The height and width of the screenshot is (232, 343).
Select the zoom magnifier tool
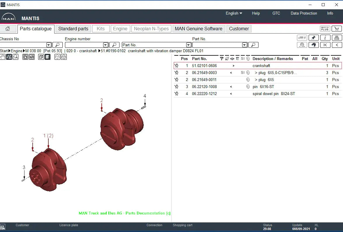pyautogui.click(x=15, y=57)
